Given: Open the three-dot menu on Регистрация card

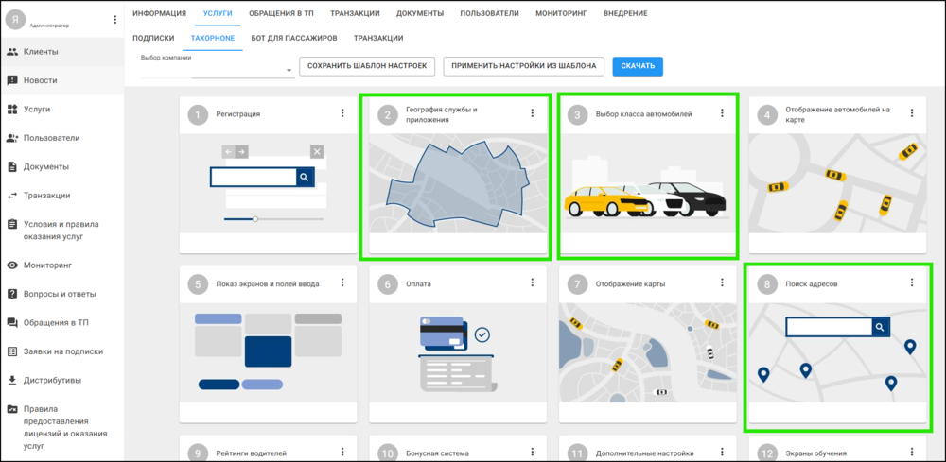Looking at the screenshot, I should coord(342,113).
